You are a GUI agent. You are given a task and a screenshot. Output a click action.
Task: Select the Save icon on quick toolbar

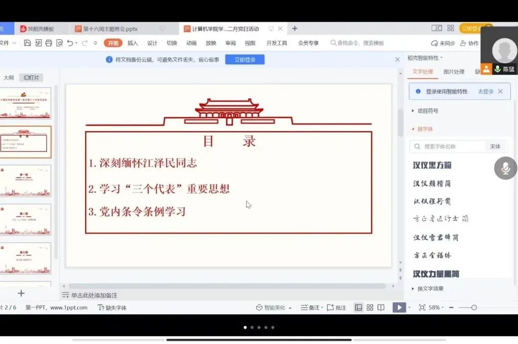point(27,43)
